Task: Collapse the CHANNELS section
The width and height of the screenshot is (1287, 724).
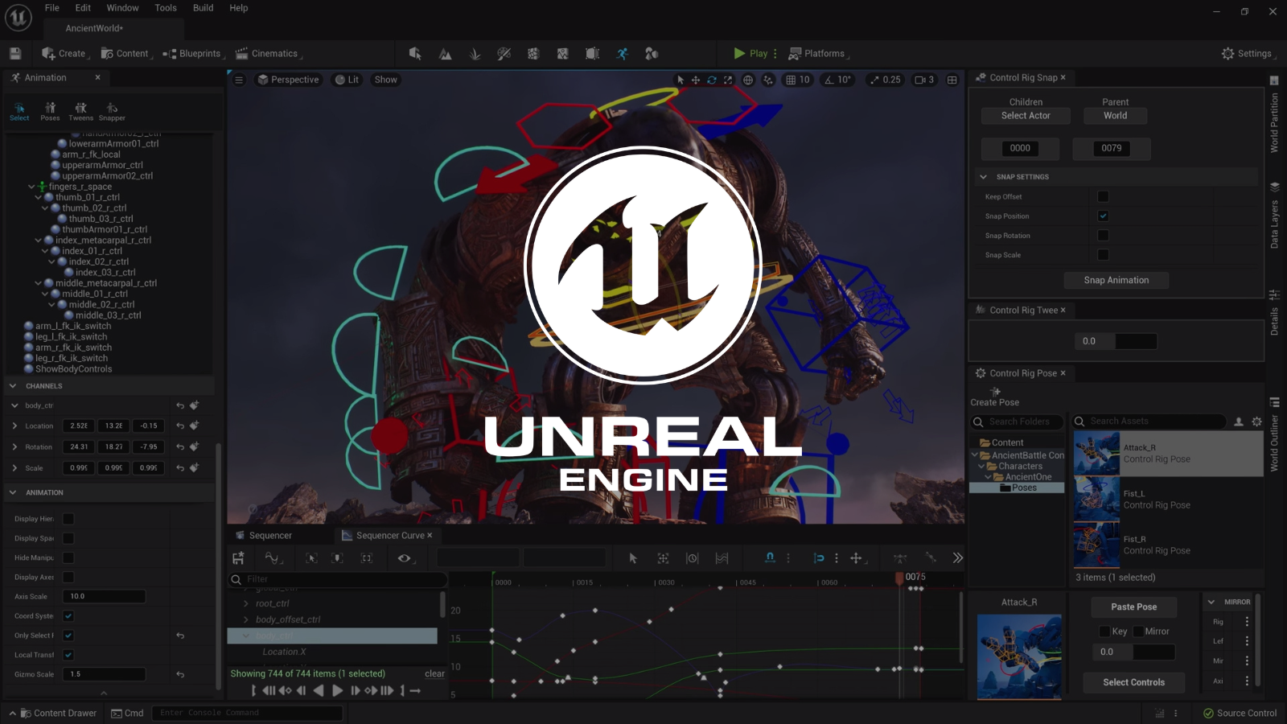Action: 13,386
